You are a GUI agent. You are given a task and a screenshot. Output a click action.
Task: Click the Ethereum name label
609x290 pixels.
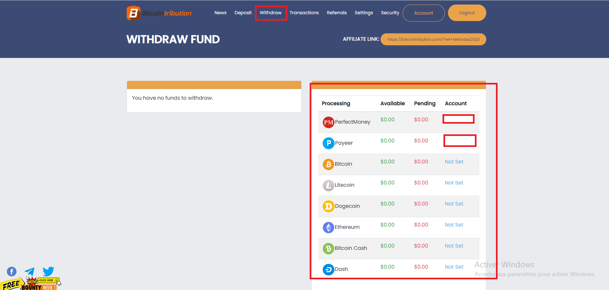coord(347,227)
